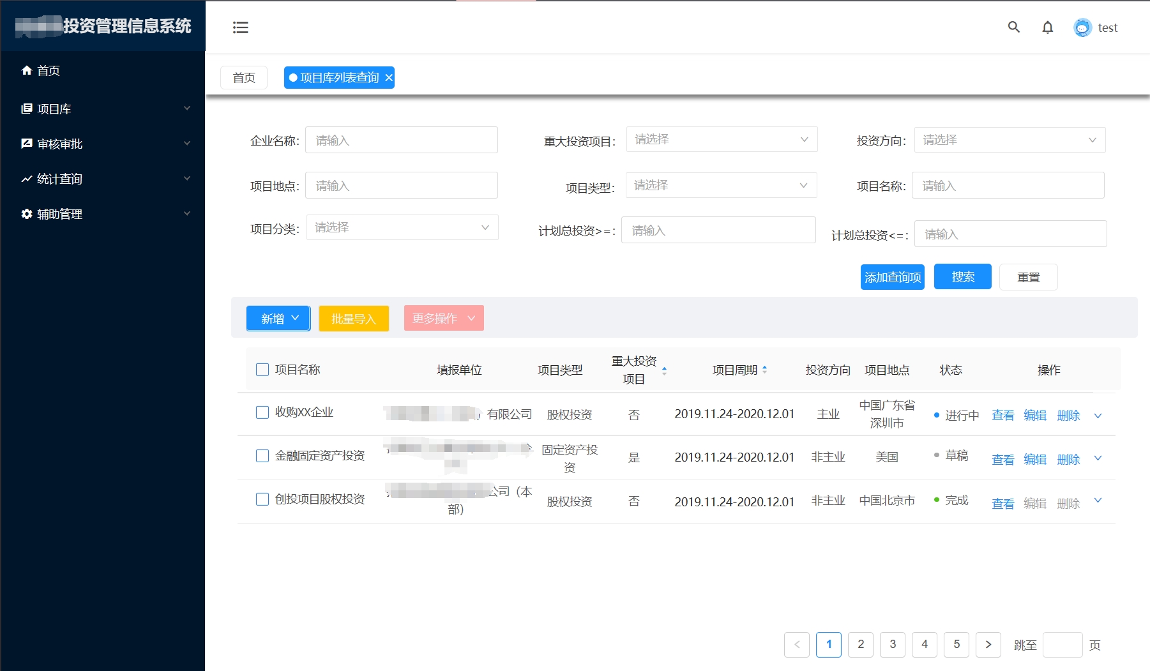Image resolution: width=1150 pixels, height=671 pixels.
Task: Go to next page arrow
Action: click(x=988, y=644)
